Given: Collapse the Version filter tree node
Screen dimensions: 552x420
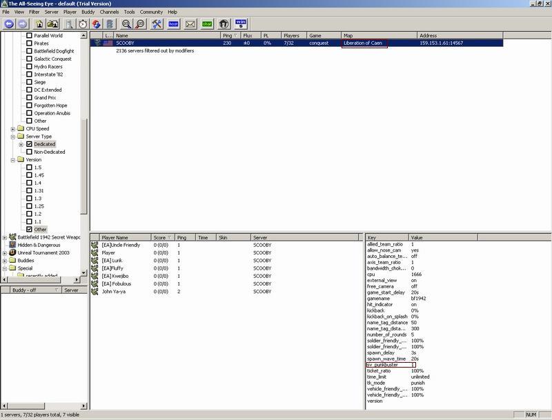Looking at the screenshot, I should [x=12, y=160].
